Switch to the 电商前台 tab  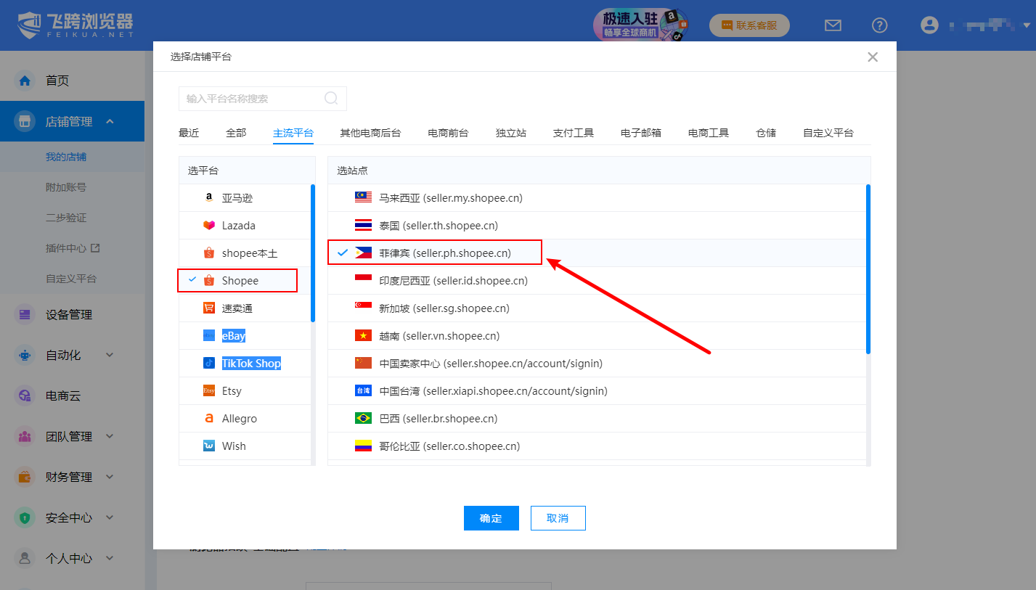coord(448,133)
